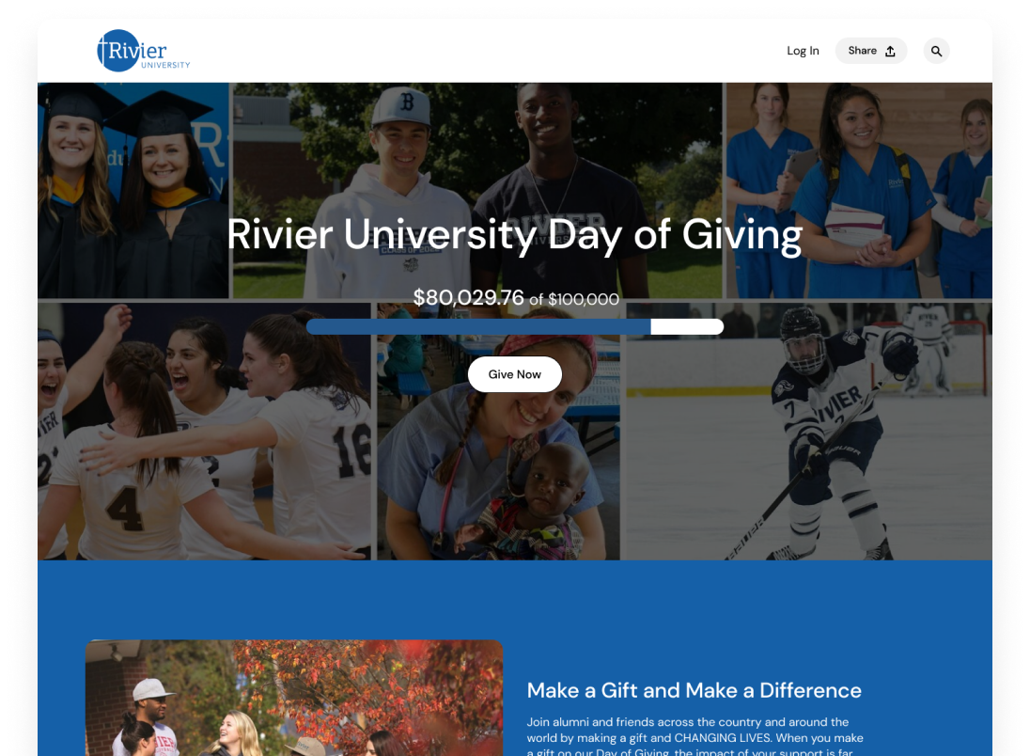Open the graduates in caps photo
The width and height of the screenshot is (1030, 756).
point(133,191)
